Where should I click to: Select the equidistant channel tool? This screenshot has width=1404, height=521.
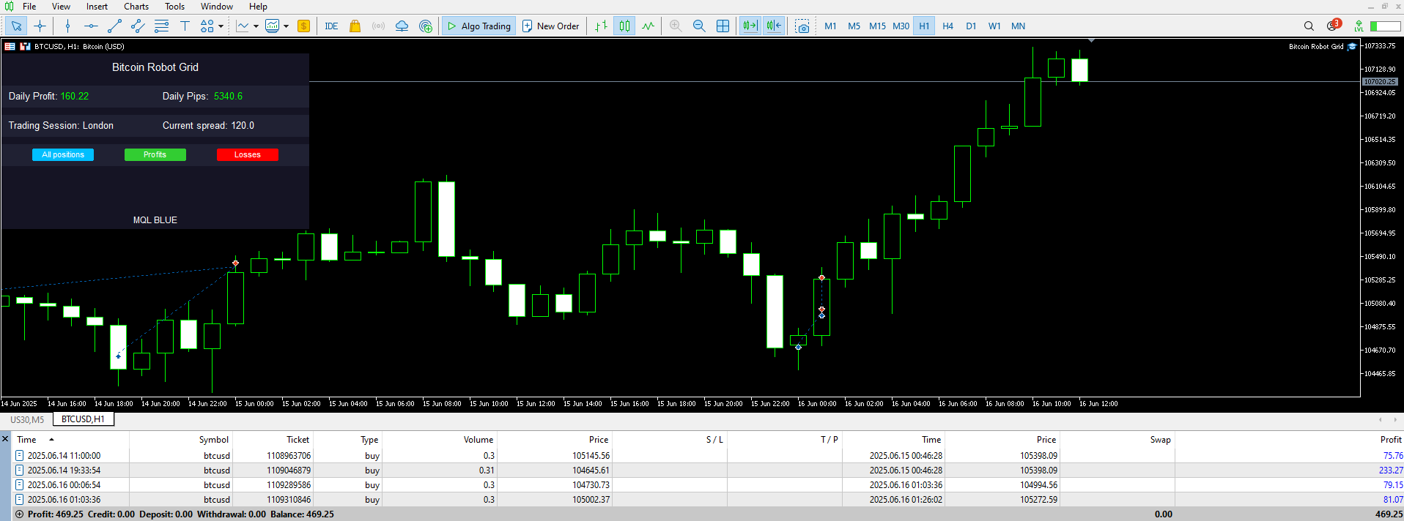point(138,26)
